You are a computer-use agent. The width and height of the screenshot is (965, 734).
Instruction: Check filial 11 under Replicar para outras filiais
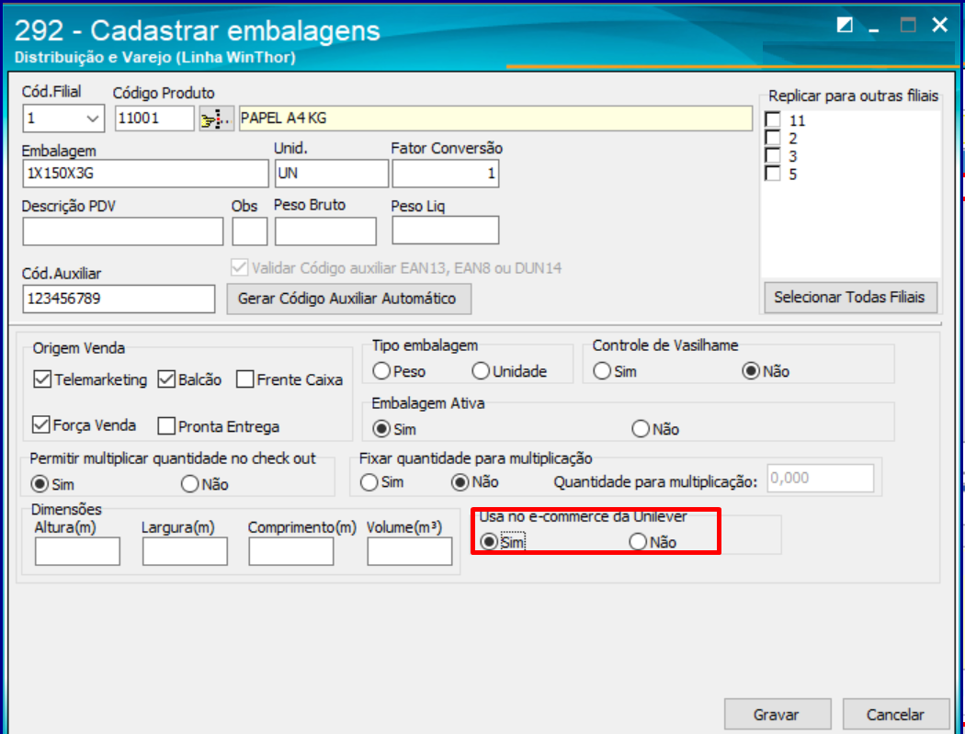click(772, 119)
